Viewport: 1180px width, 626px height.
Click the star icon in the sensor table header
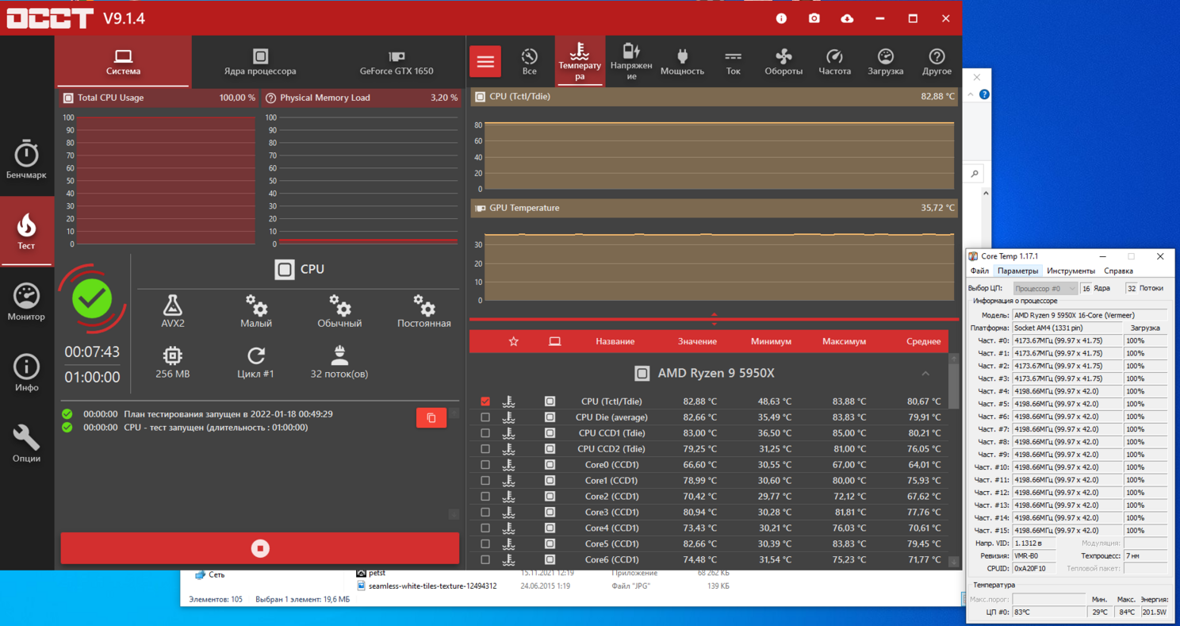513,341
